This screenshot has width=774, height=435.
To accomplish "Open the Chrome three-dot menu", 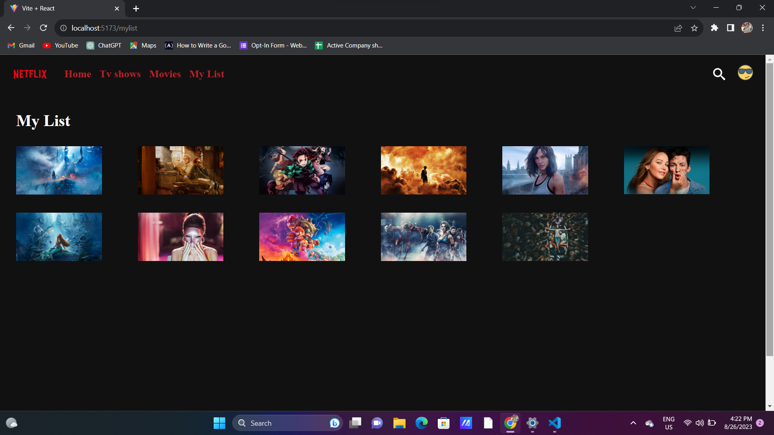I will [763, 28].
